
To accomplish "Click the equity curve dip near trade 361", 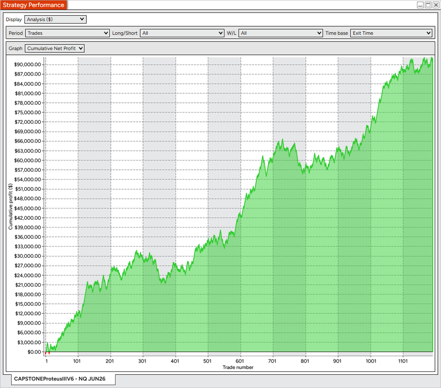I will click(163, 282).
